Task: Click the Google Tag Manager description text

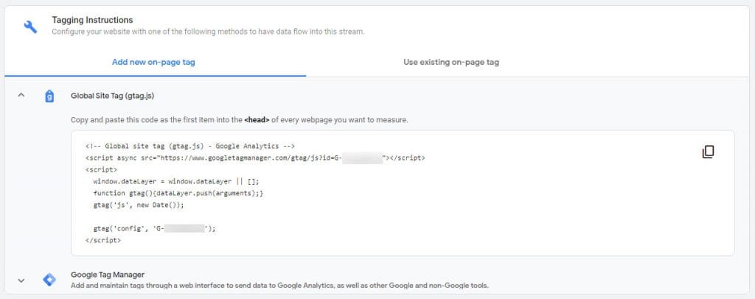Action: pos(279,286)
